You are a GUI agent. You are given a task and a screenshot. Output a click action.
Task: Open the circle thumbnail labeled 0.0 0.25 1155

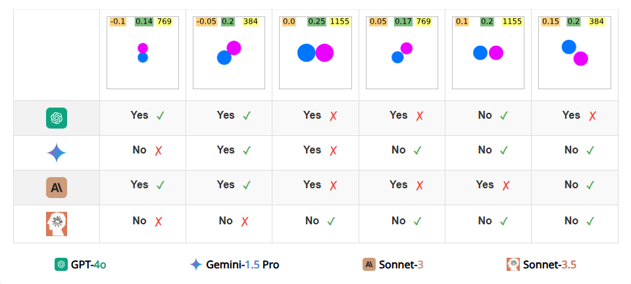316,52
